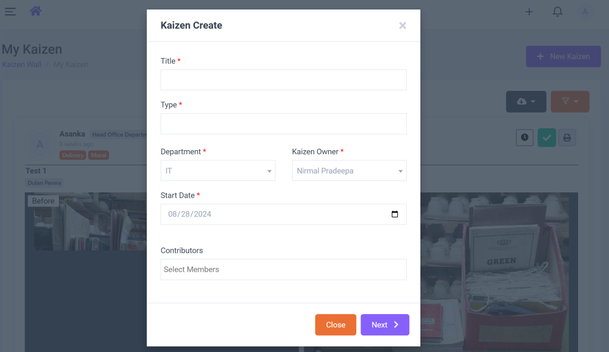Click the plus icon in top bar
This screenshot has width=609, height=352.
[x=529, y=12]
